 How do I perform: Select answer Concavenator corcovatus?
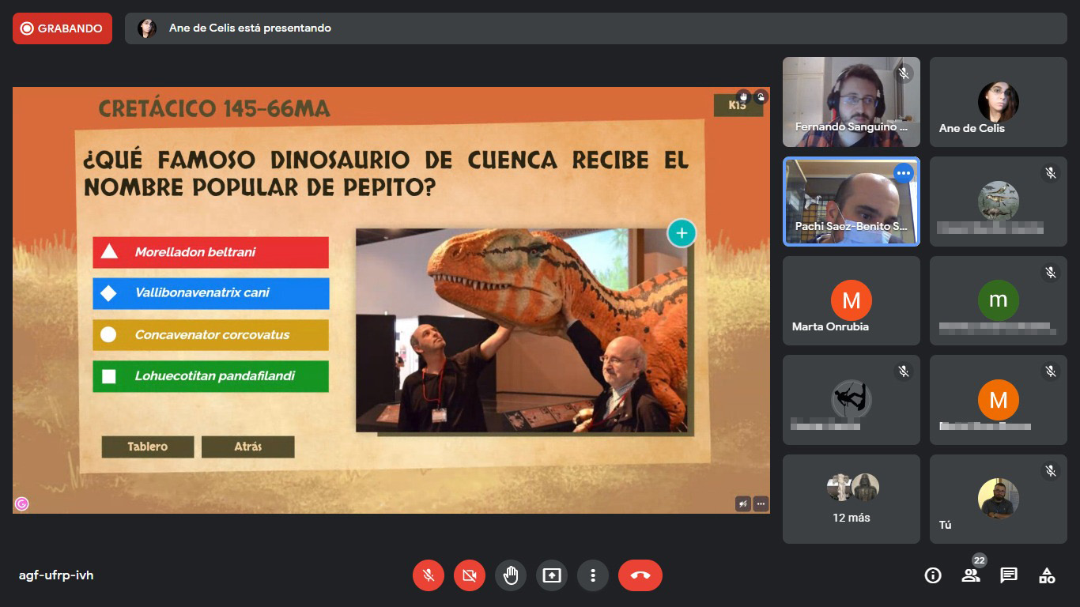tap(210, 334)
